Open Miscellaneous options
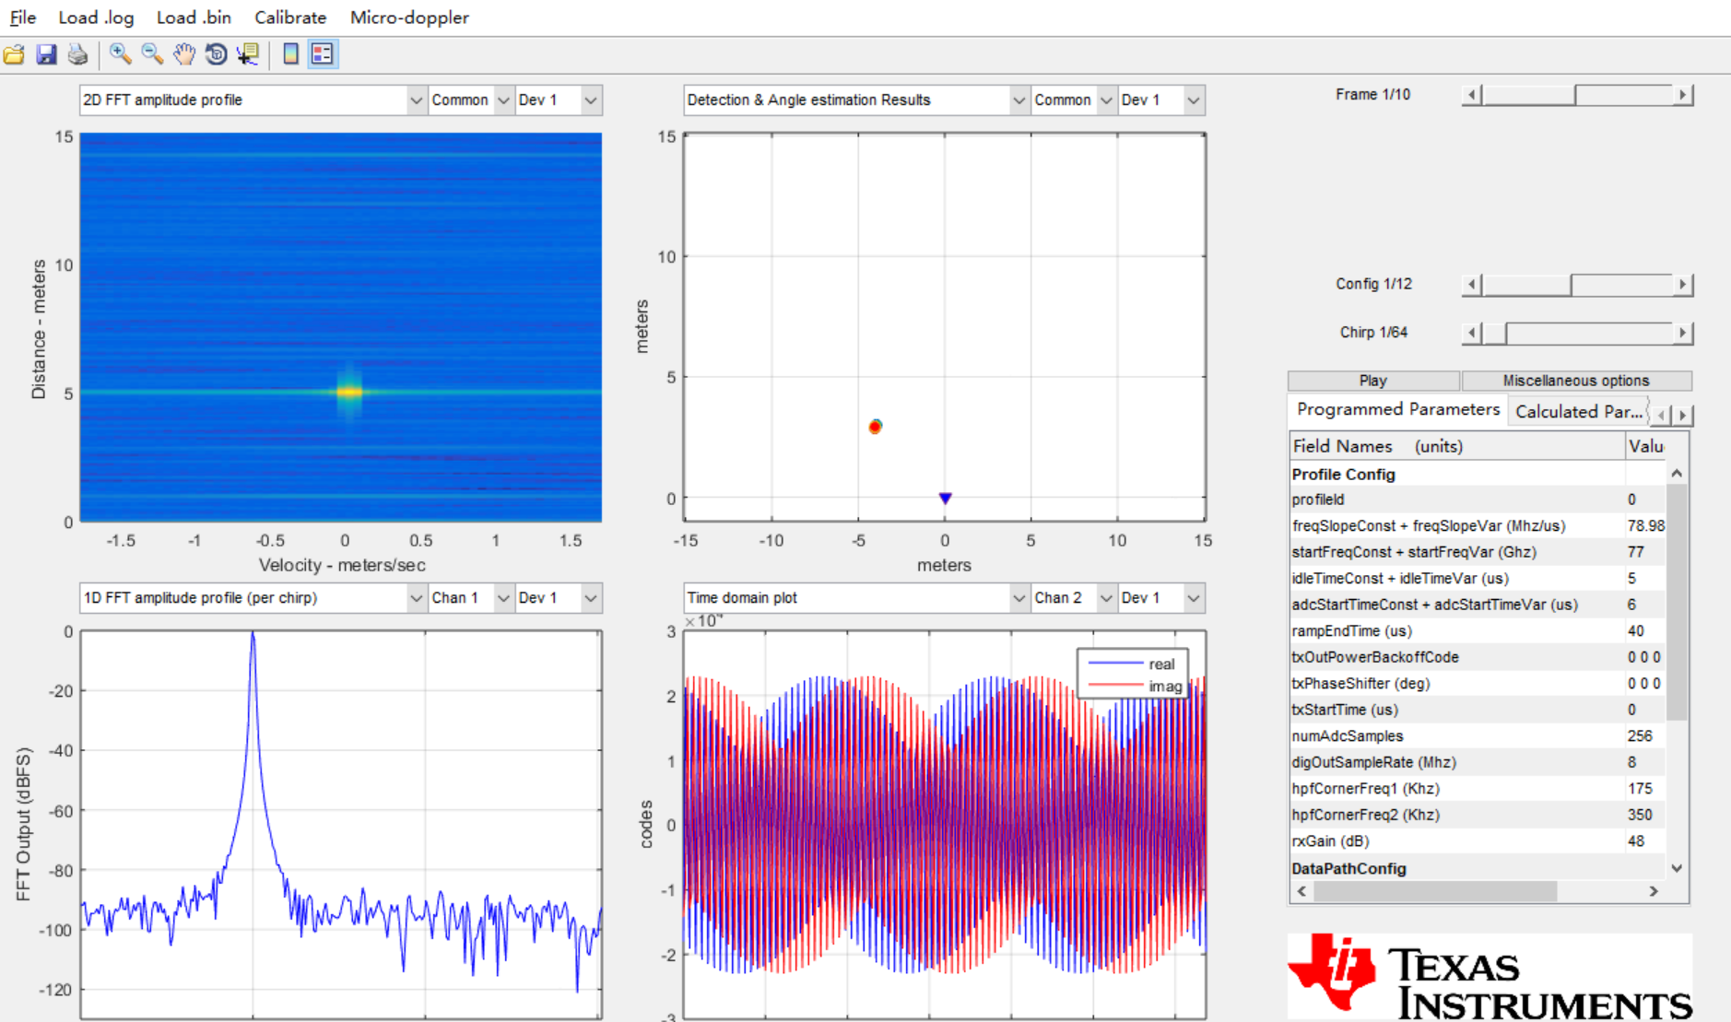The height and width of the screenshot is (1022, 1731). coord(1576,381)
